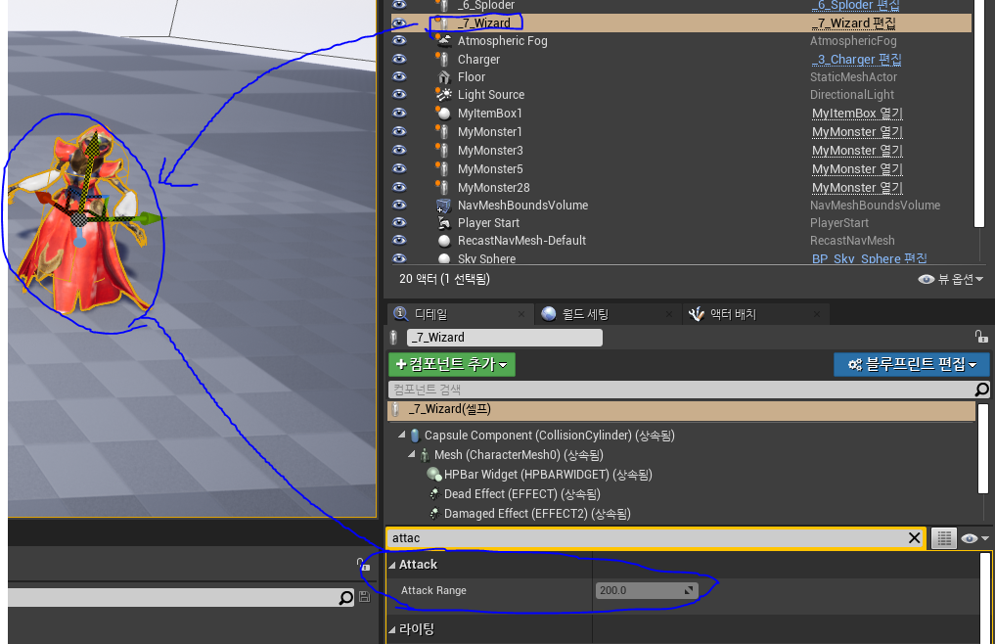This screenshot has height=644, width=995.
Task: Click the Light Source directional light icon
Action: tap(443, 95)
